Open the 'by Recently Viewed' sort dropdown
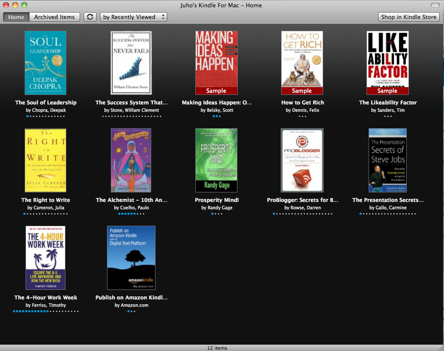Viewport: 444px width, 351px height. pos(133,17)
